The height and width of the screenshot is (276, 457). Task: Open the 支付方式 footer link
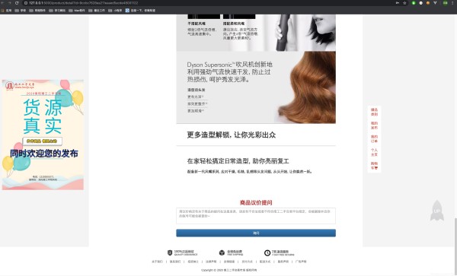pos(247,262)
